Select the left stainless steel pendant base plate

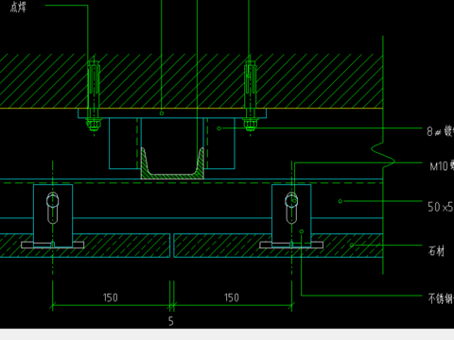tap(53, 245)
